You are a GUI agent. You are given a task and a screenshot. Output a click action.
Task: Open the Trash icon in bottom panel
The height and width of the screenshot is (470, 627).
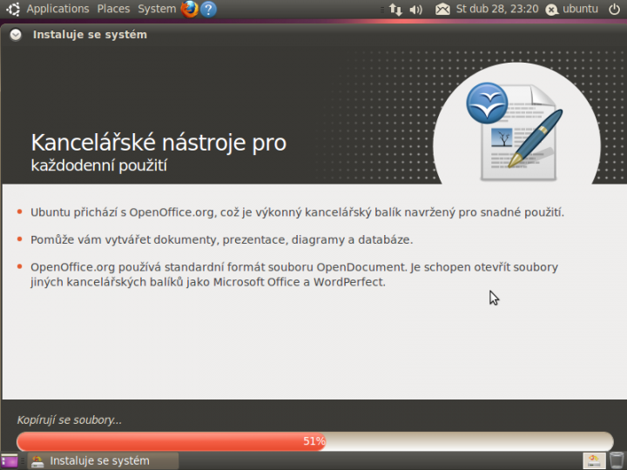point(617,460)
